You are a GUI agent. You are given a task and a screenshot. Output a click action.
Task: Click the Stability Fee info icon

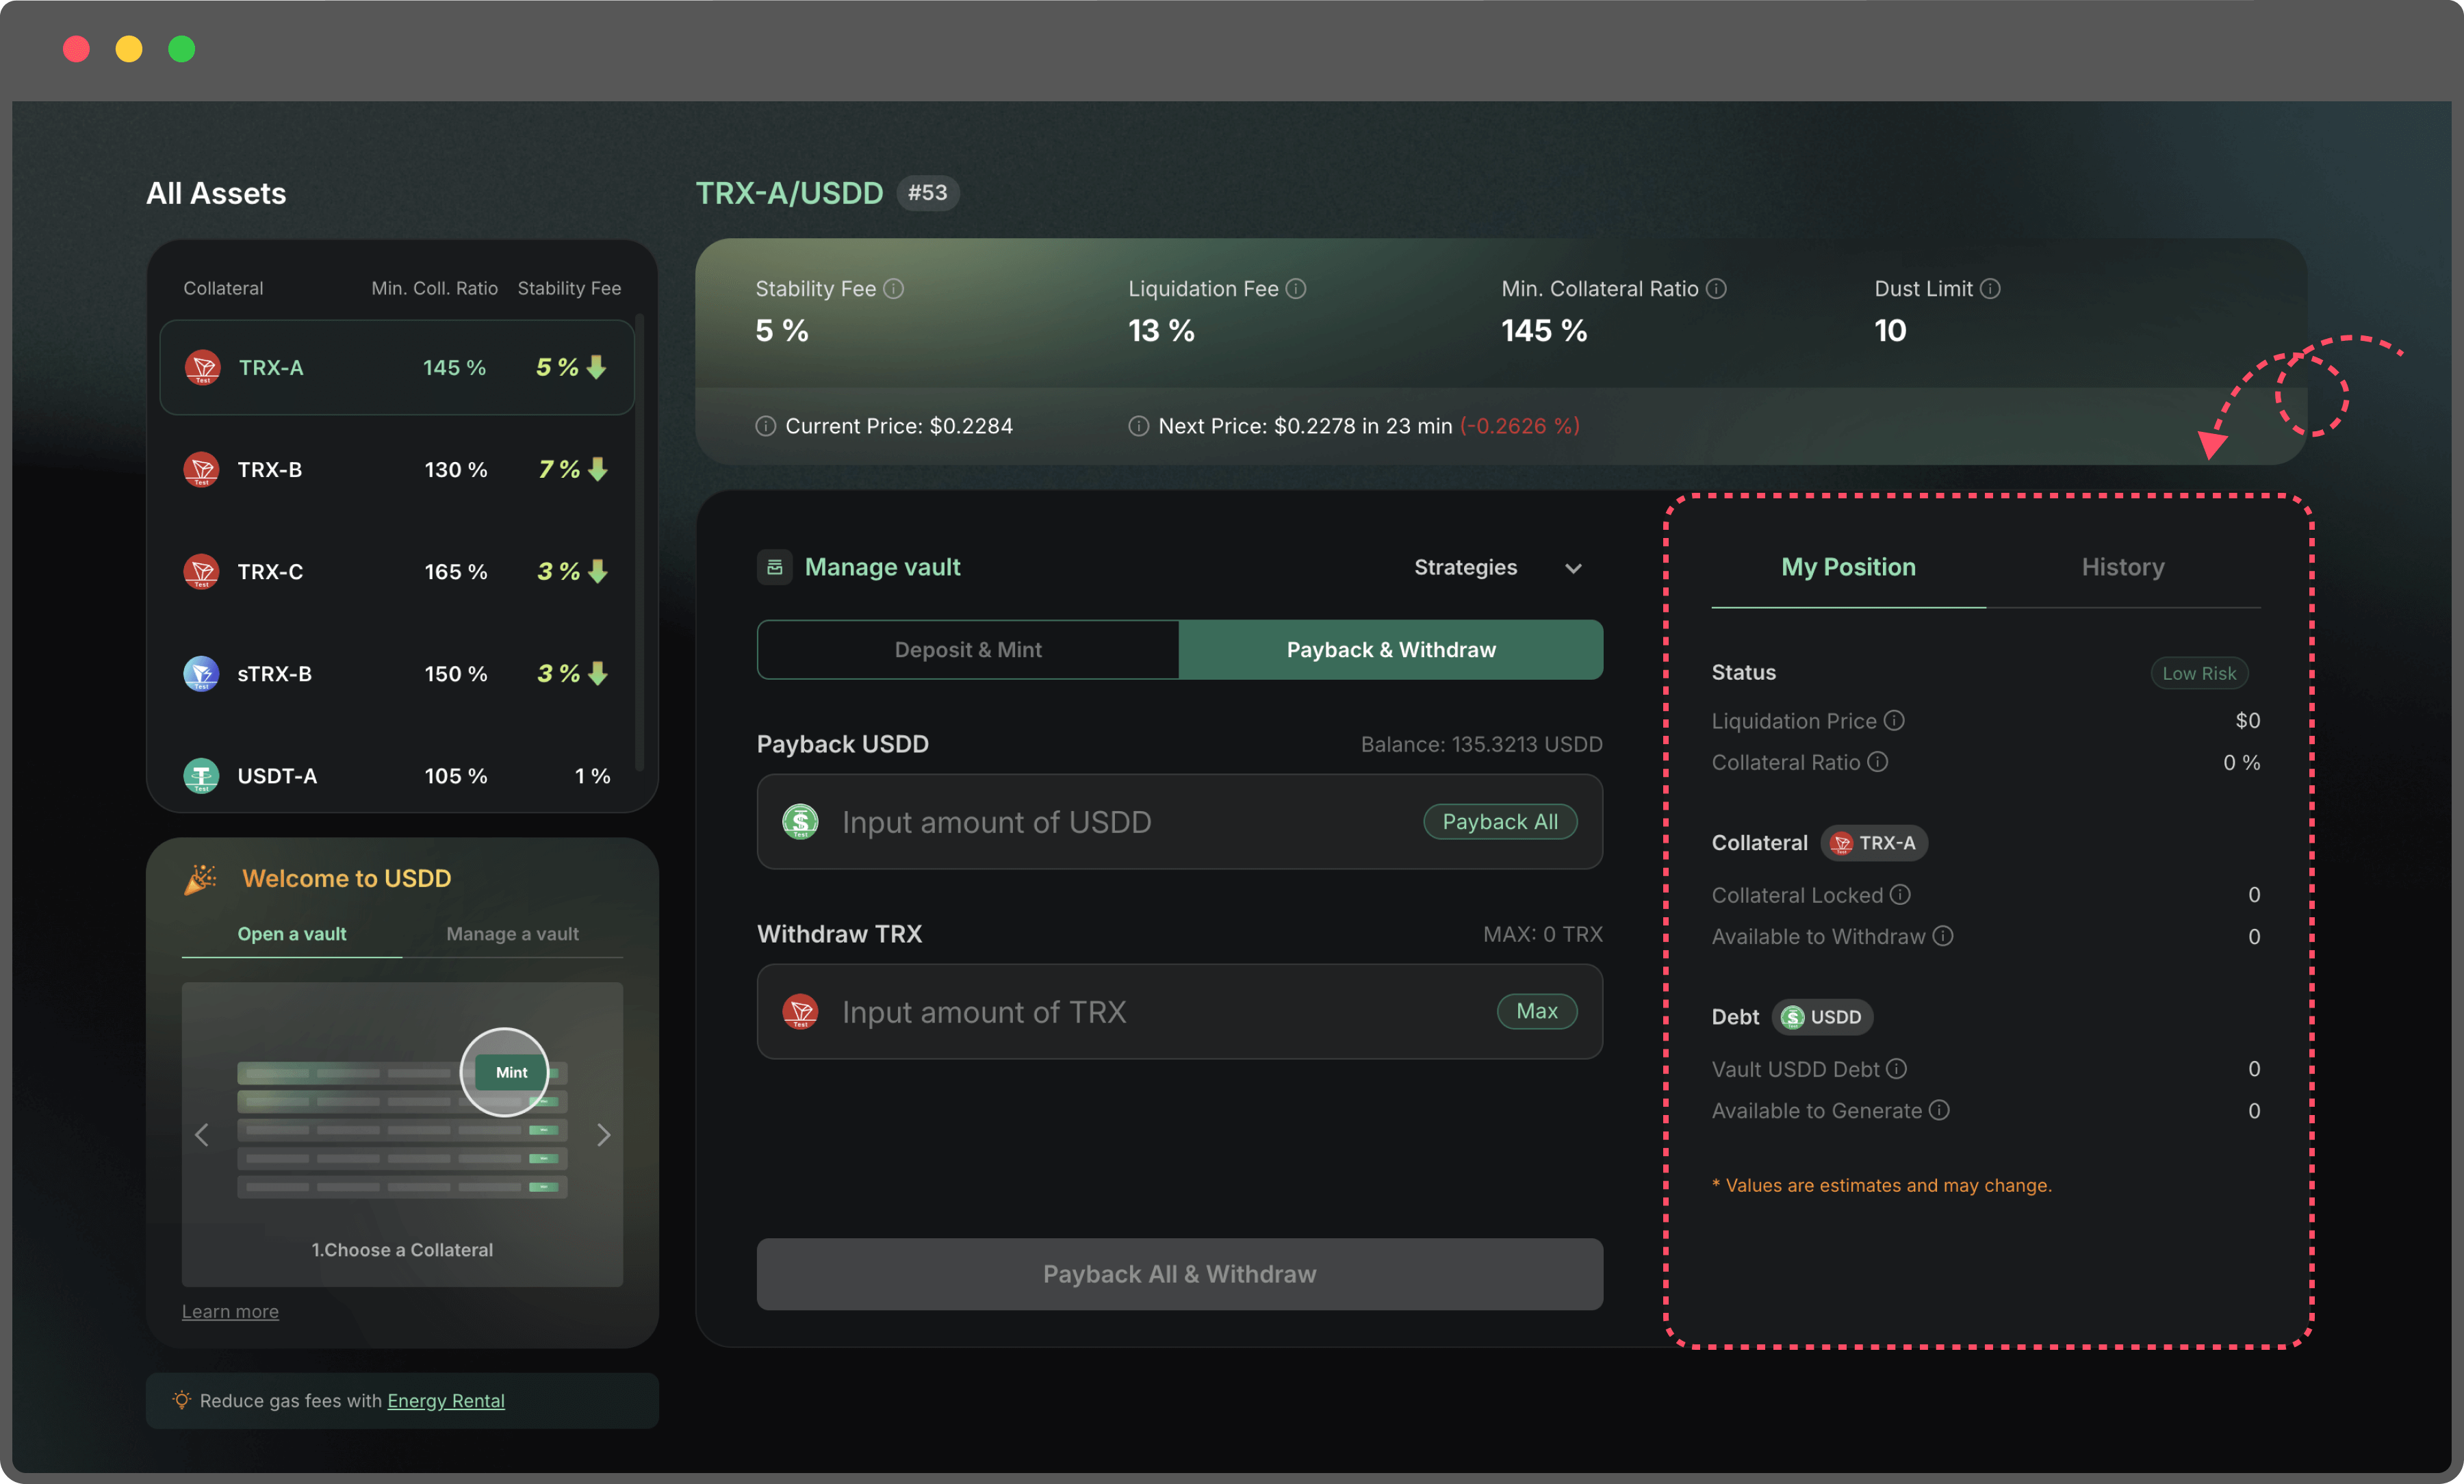[894, 289]
